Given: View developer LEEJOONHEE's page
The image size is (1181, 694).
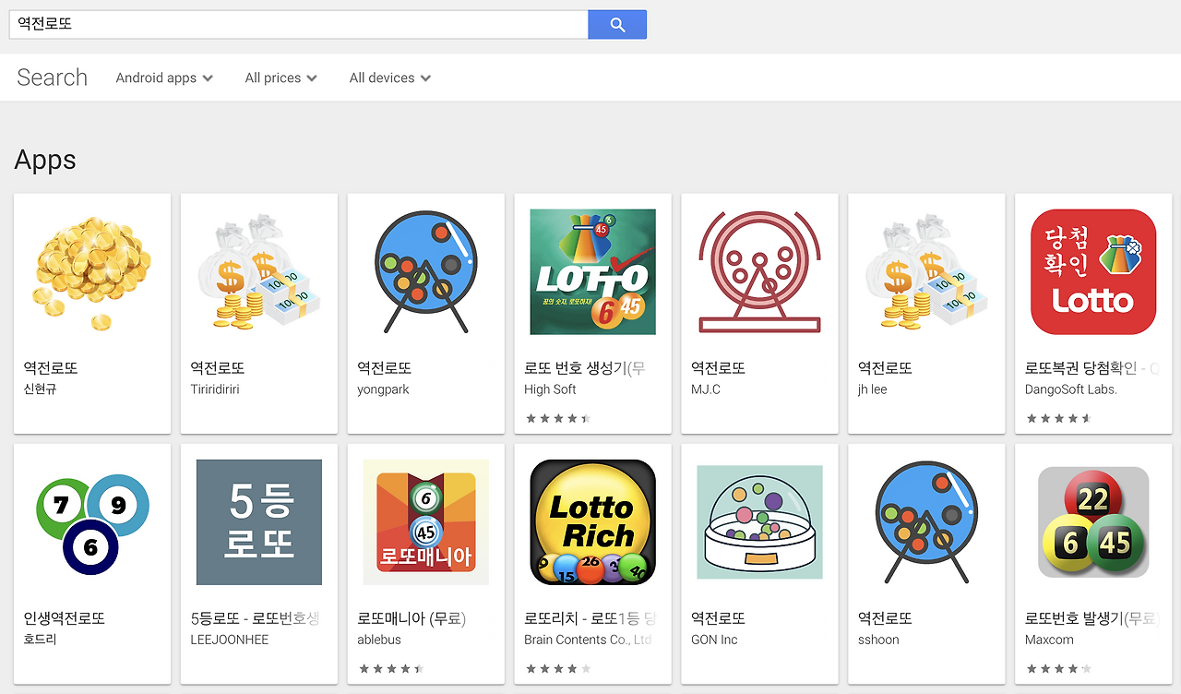Looking at the screenshot, I should [x=230, y=640].
